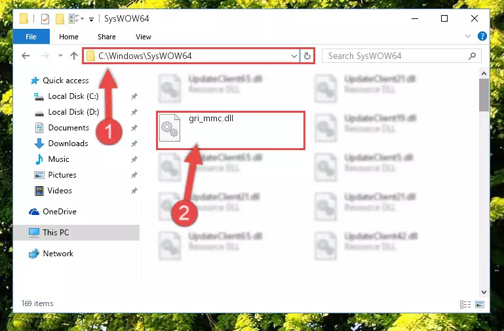Click the pin icon beside Videos

(134, 191)
